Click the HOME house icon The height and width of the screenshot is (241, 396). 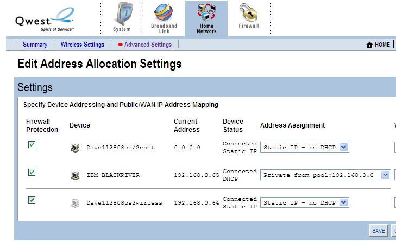point(369,45)
